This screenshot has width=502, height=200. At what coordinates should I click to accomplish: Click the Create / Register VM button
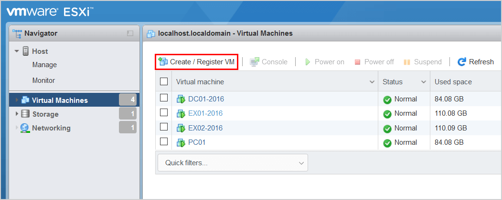197,62
